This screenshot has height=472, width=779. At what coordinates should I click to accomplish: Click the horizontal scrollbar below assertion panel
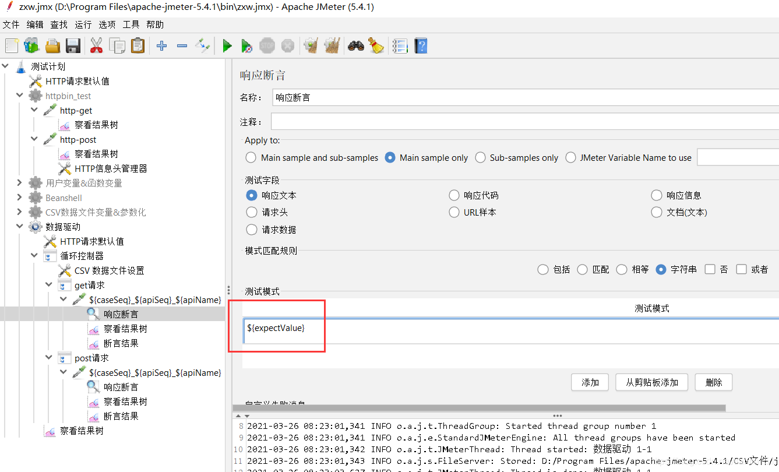479,408
